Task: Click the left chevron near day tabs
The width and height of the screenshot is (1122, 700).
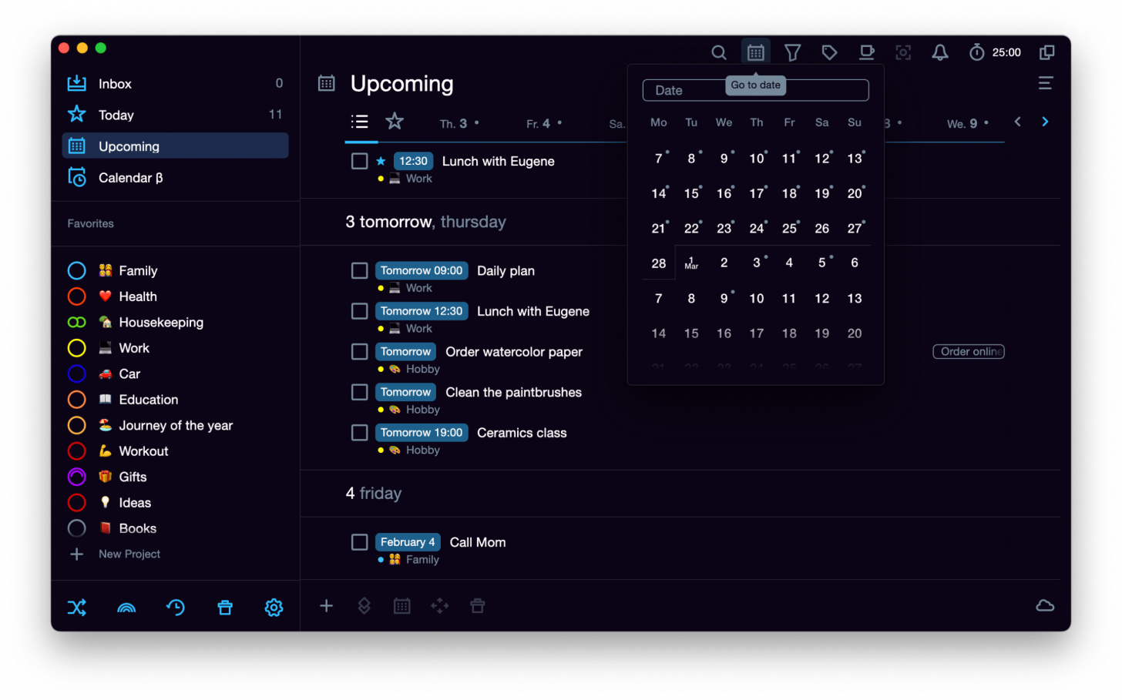Action: pyautogui.click(x=1017, y=121)
